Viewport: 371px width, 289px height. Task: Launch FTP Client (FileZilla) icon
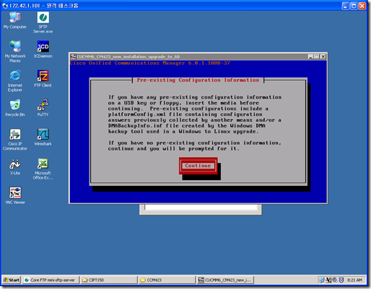point(43,79)
